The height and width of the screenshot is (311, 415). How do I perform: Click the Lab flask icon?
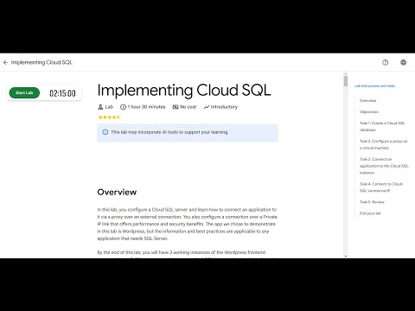pos(100,107)
